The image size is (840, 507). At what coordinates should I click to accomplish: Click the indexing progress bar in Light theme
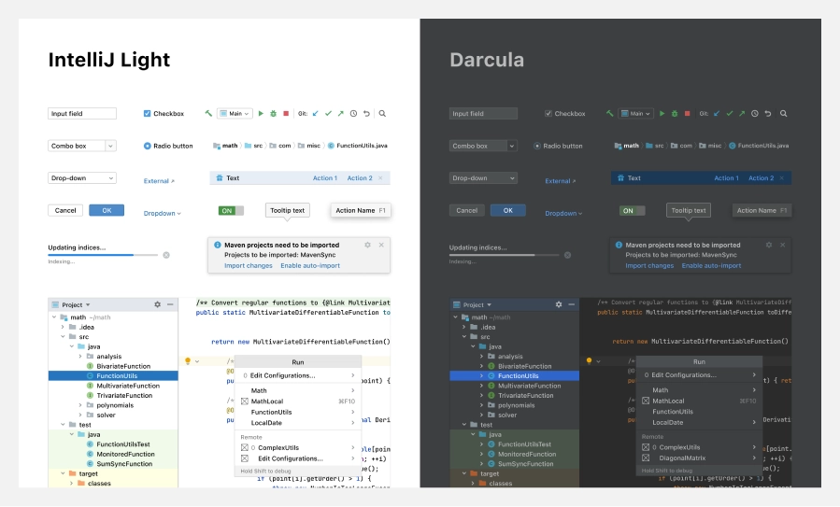(x=103, y=256)
